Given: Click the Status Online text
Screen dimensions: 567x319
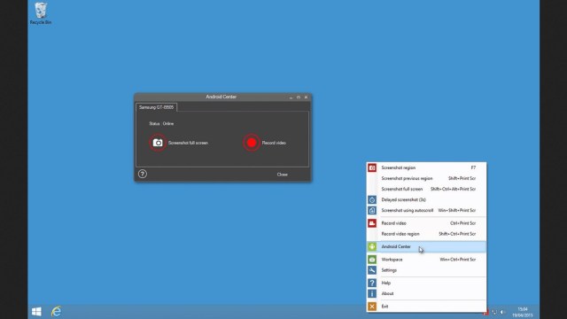Looking at the screenshot, I should click(x=161, y=124).
